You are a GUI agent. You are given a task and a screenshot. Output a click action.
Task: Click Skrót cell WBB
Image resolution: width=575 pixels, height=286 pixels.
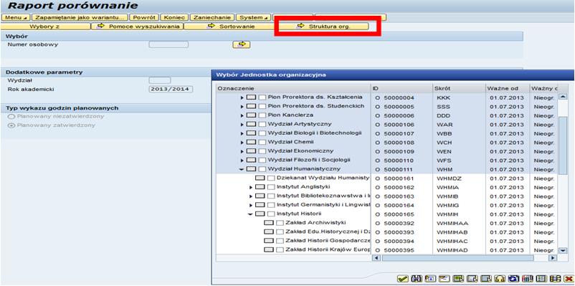pos(444,133)
